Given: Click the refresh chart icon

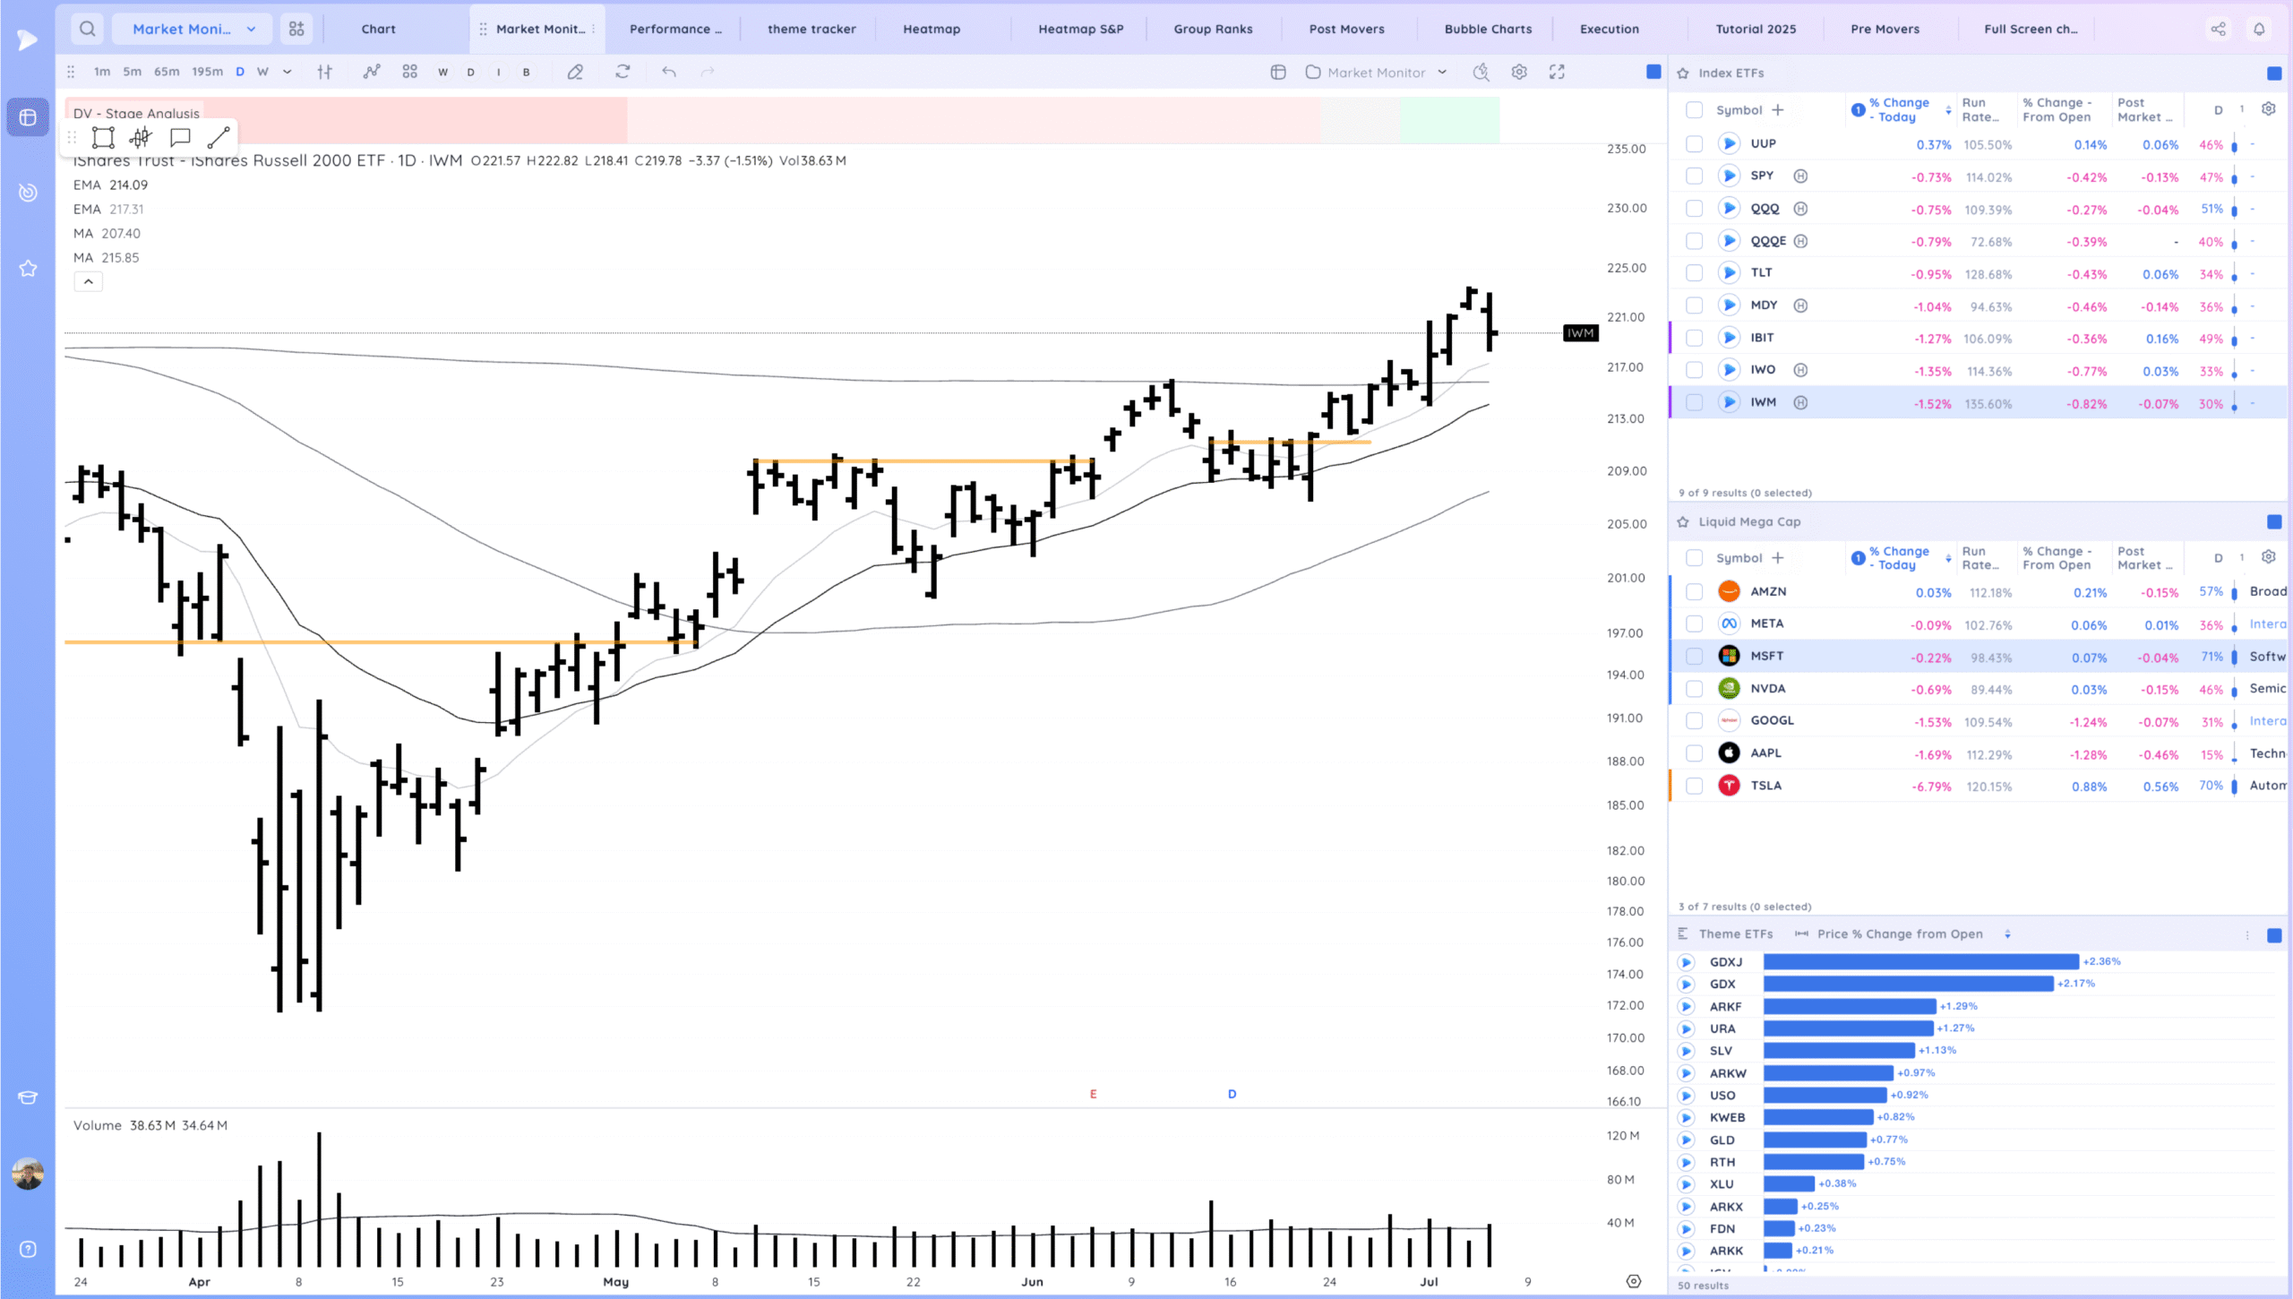Looking at the screenshot, I should 623,72.
